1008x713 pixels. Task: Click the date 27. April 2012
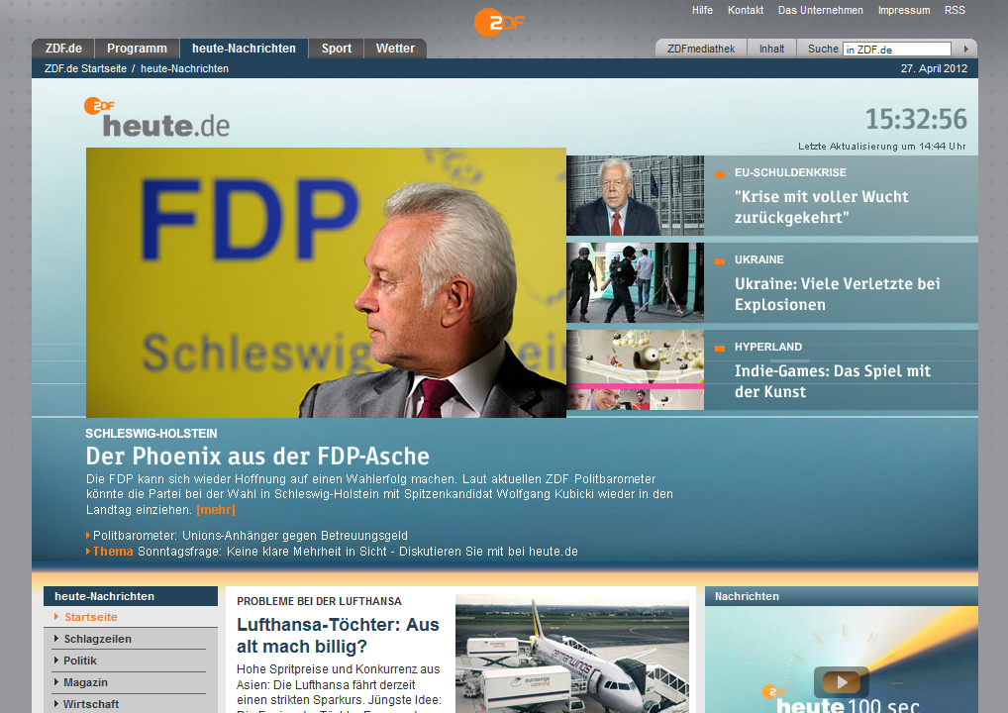[934, 68]
